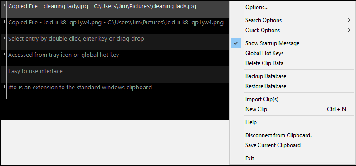The height and width of the screenshot is (166, 356).
Task: Open the Options... menu entry
Action: coord(257,7)
